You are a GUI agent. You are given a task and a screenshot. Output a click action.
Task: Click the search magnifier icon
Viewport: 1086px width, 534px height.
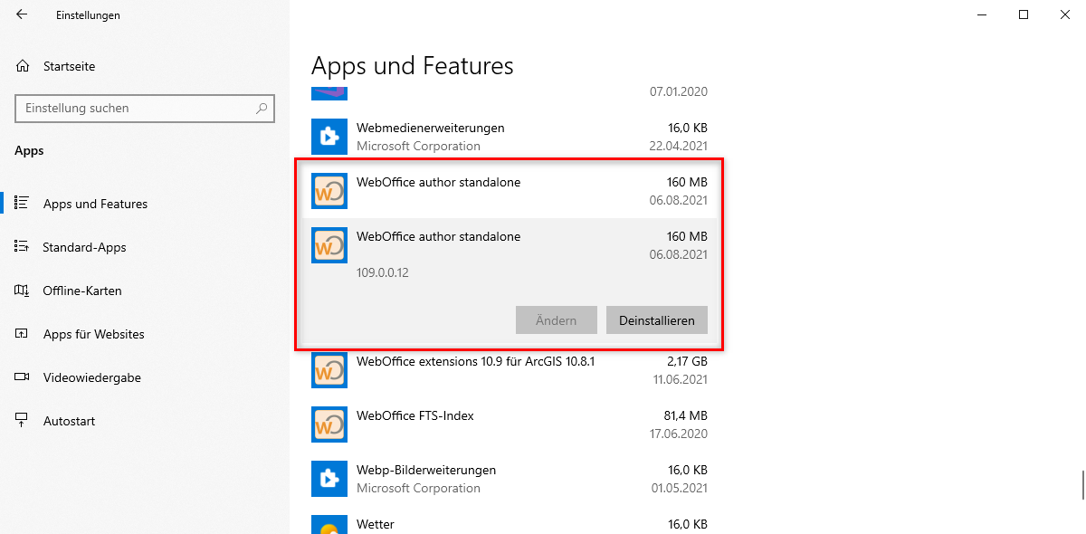click(x=263, y=109)
